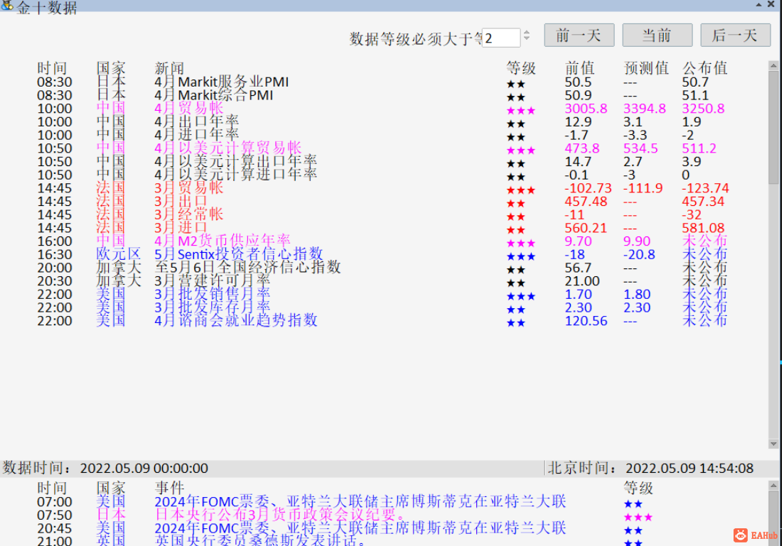Select the 4月Markit综合PMI row
The height and width of the screenshot is (546, 784).
[x=382, y=95]
